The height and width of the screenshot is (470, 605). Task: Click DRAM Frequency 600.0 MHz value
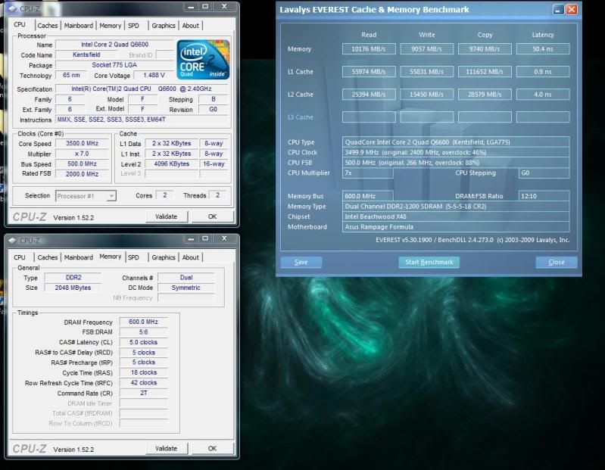click(x=144, y=322)
